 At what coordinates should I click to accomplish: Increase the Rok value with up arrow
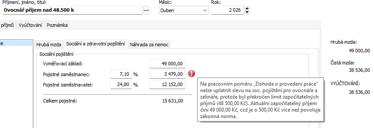247,8
